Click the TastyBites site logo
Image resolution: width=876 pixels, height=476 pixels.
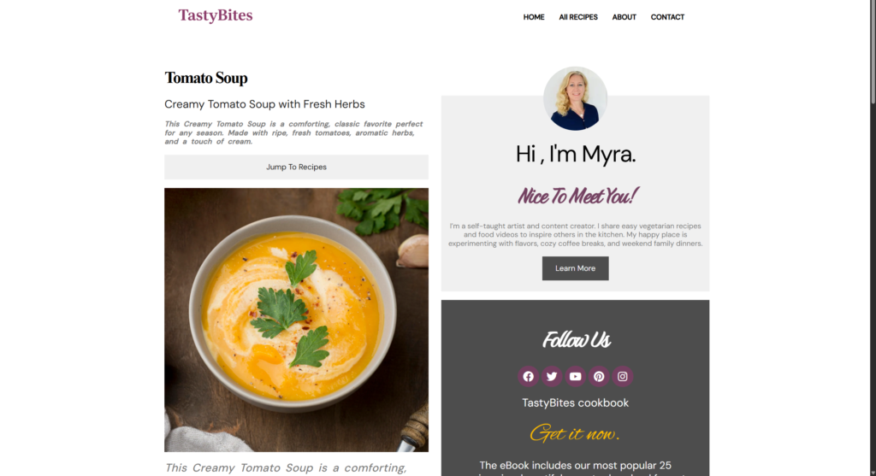click(215, 15)
